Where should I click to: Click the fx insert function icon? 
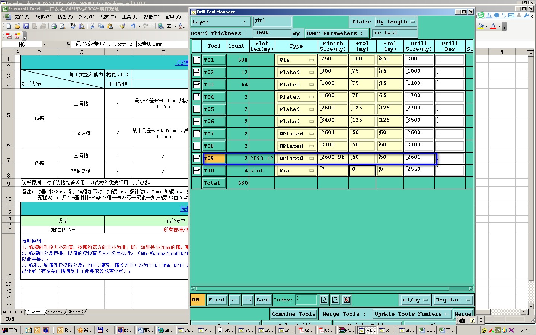coord(68,44)
